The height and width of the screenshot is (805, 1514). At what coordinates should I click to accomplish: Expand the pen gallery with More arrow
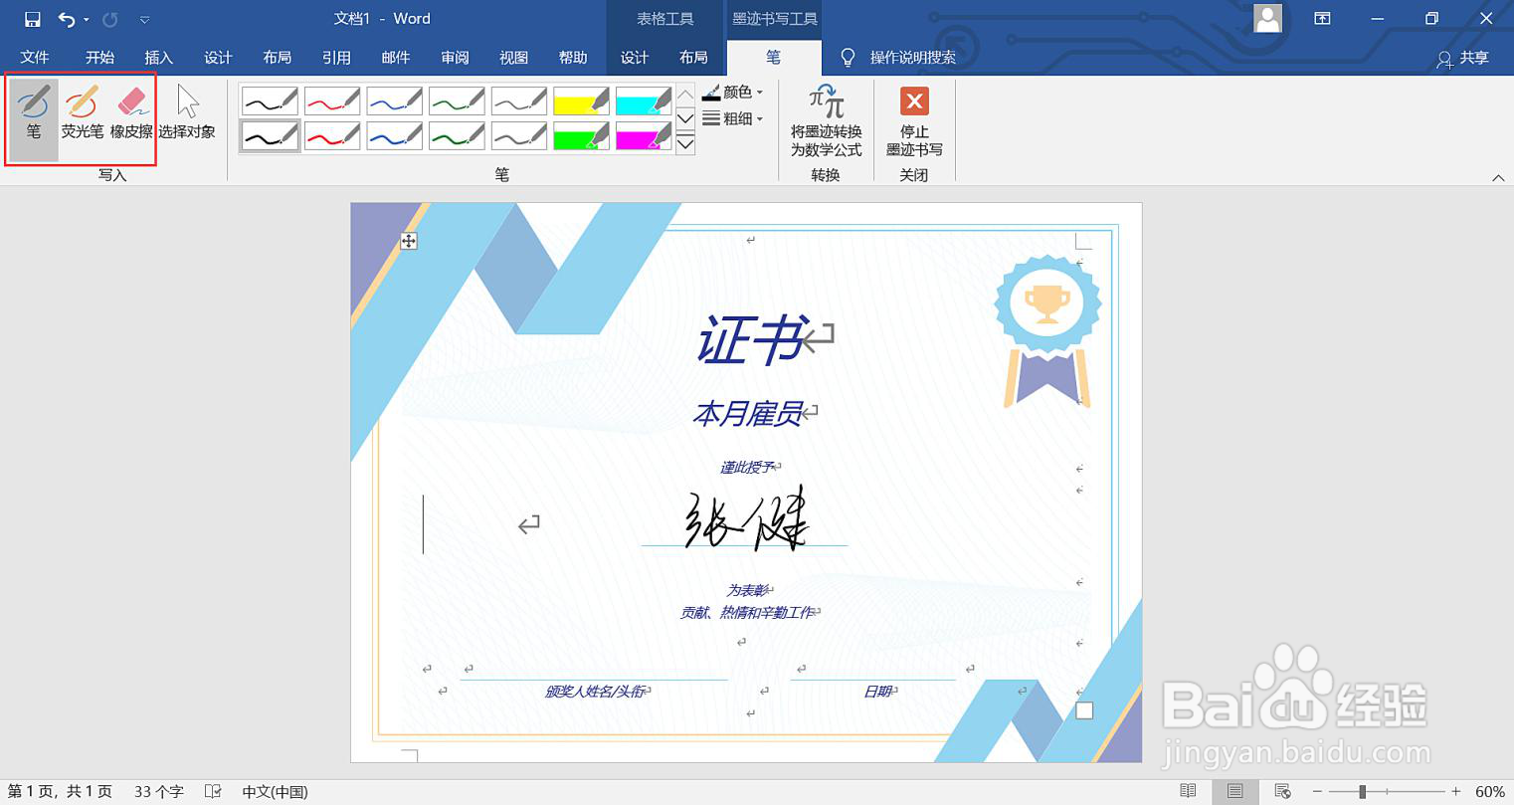685,142
